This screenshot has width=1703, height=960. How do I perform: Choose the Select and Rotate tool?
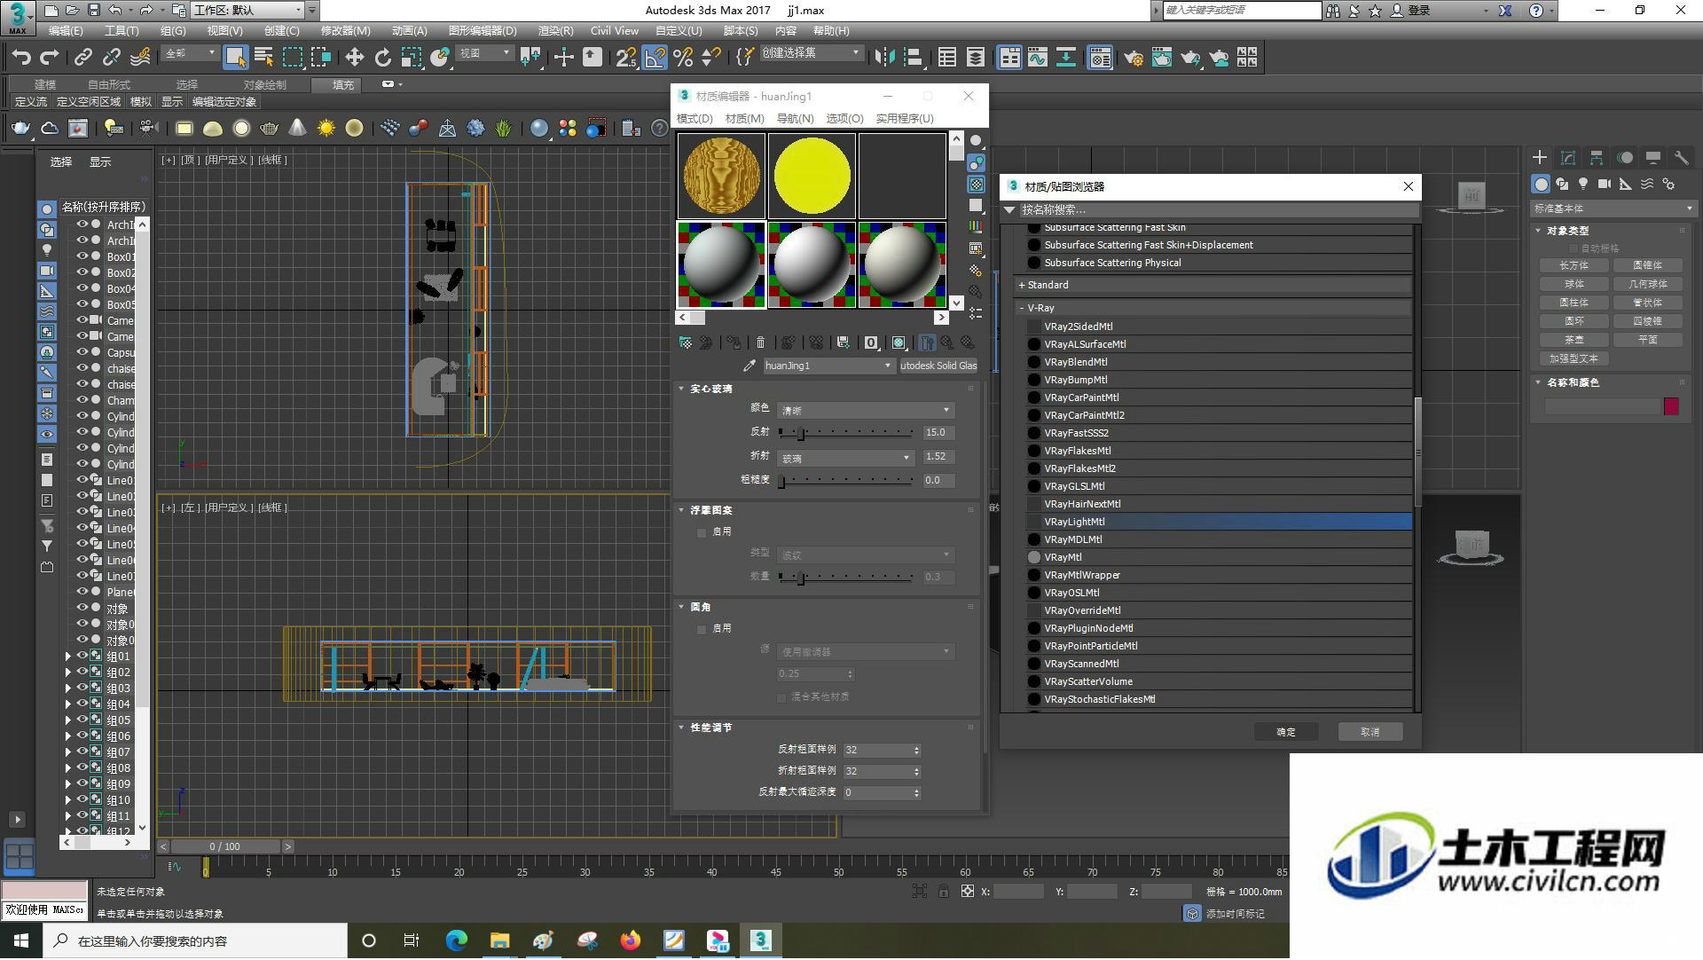[382, 58]
